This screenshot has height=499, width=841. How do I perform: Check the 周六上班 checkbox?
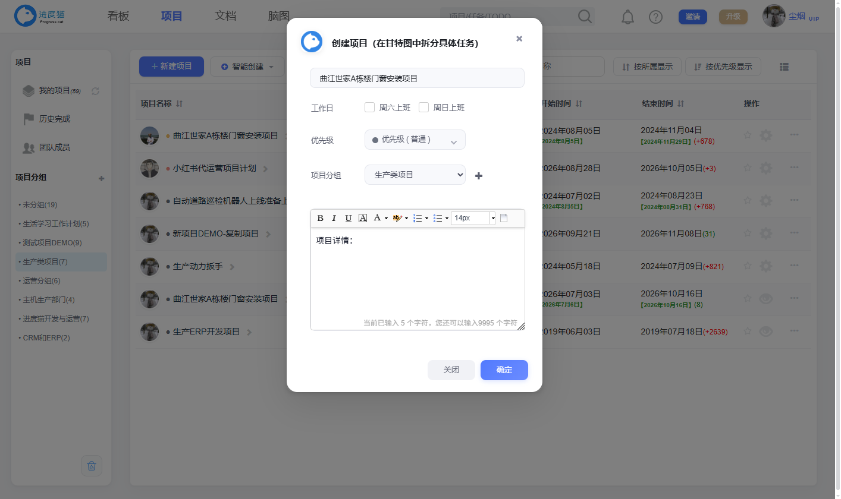coord(369,108)
